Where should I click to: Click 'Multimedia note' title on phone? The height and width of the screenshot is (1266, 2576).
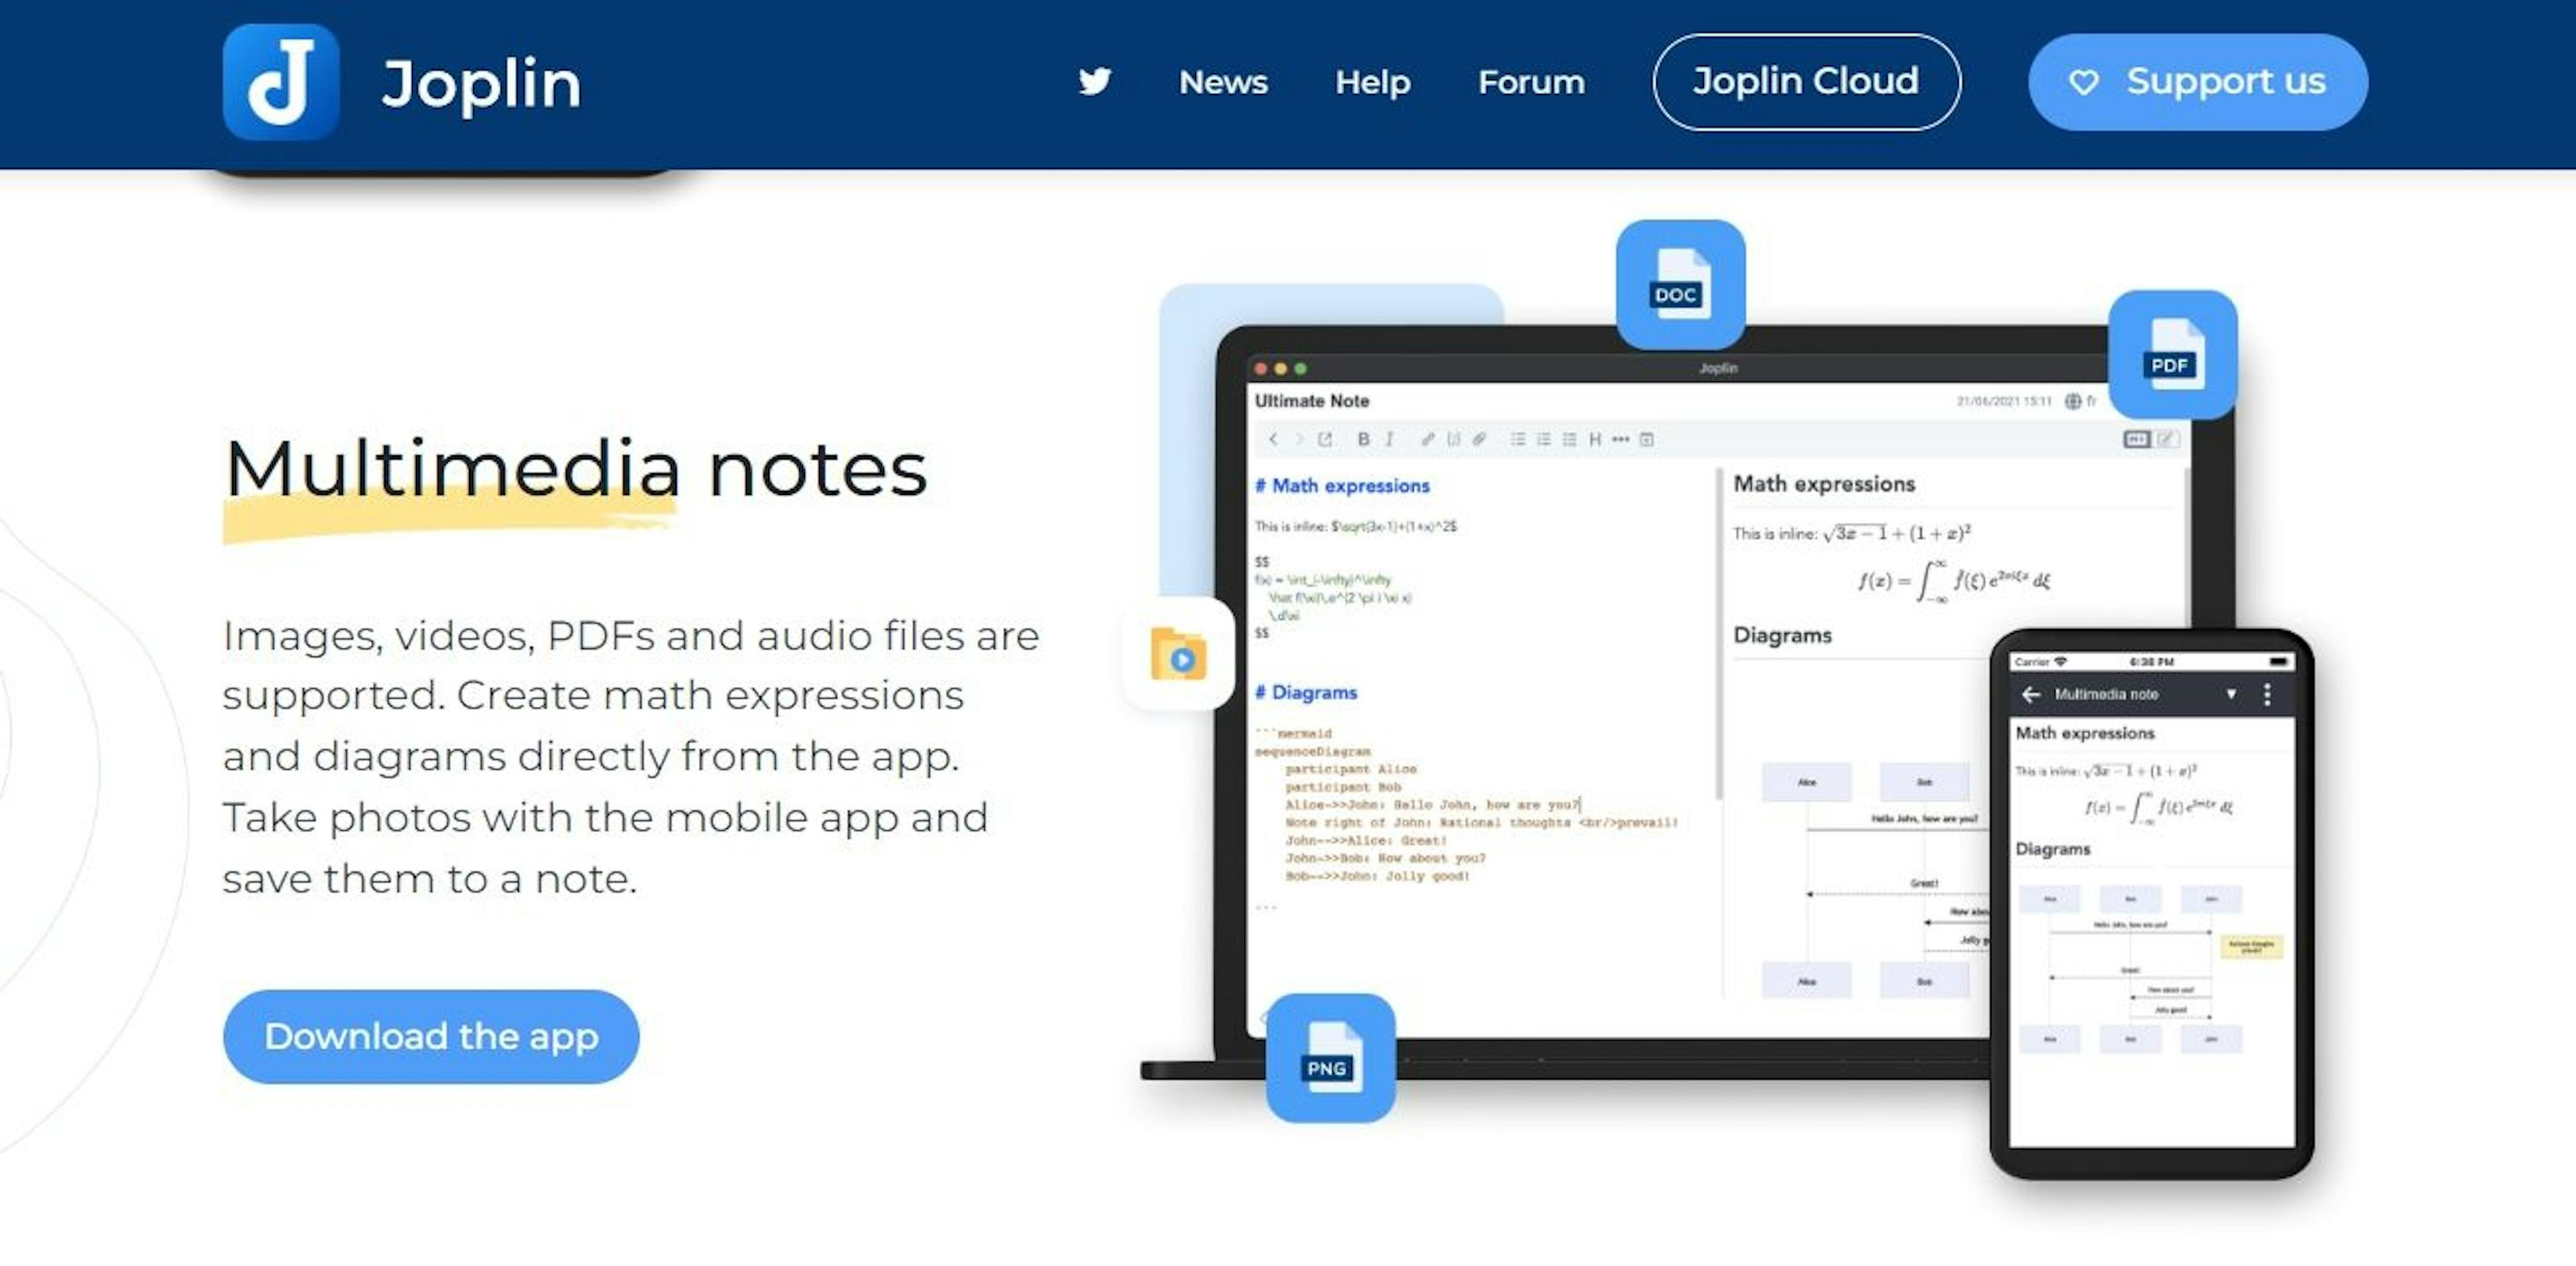pyautogui.click(x=2106, y=695)
